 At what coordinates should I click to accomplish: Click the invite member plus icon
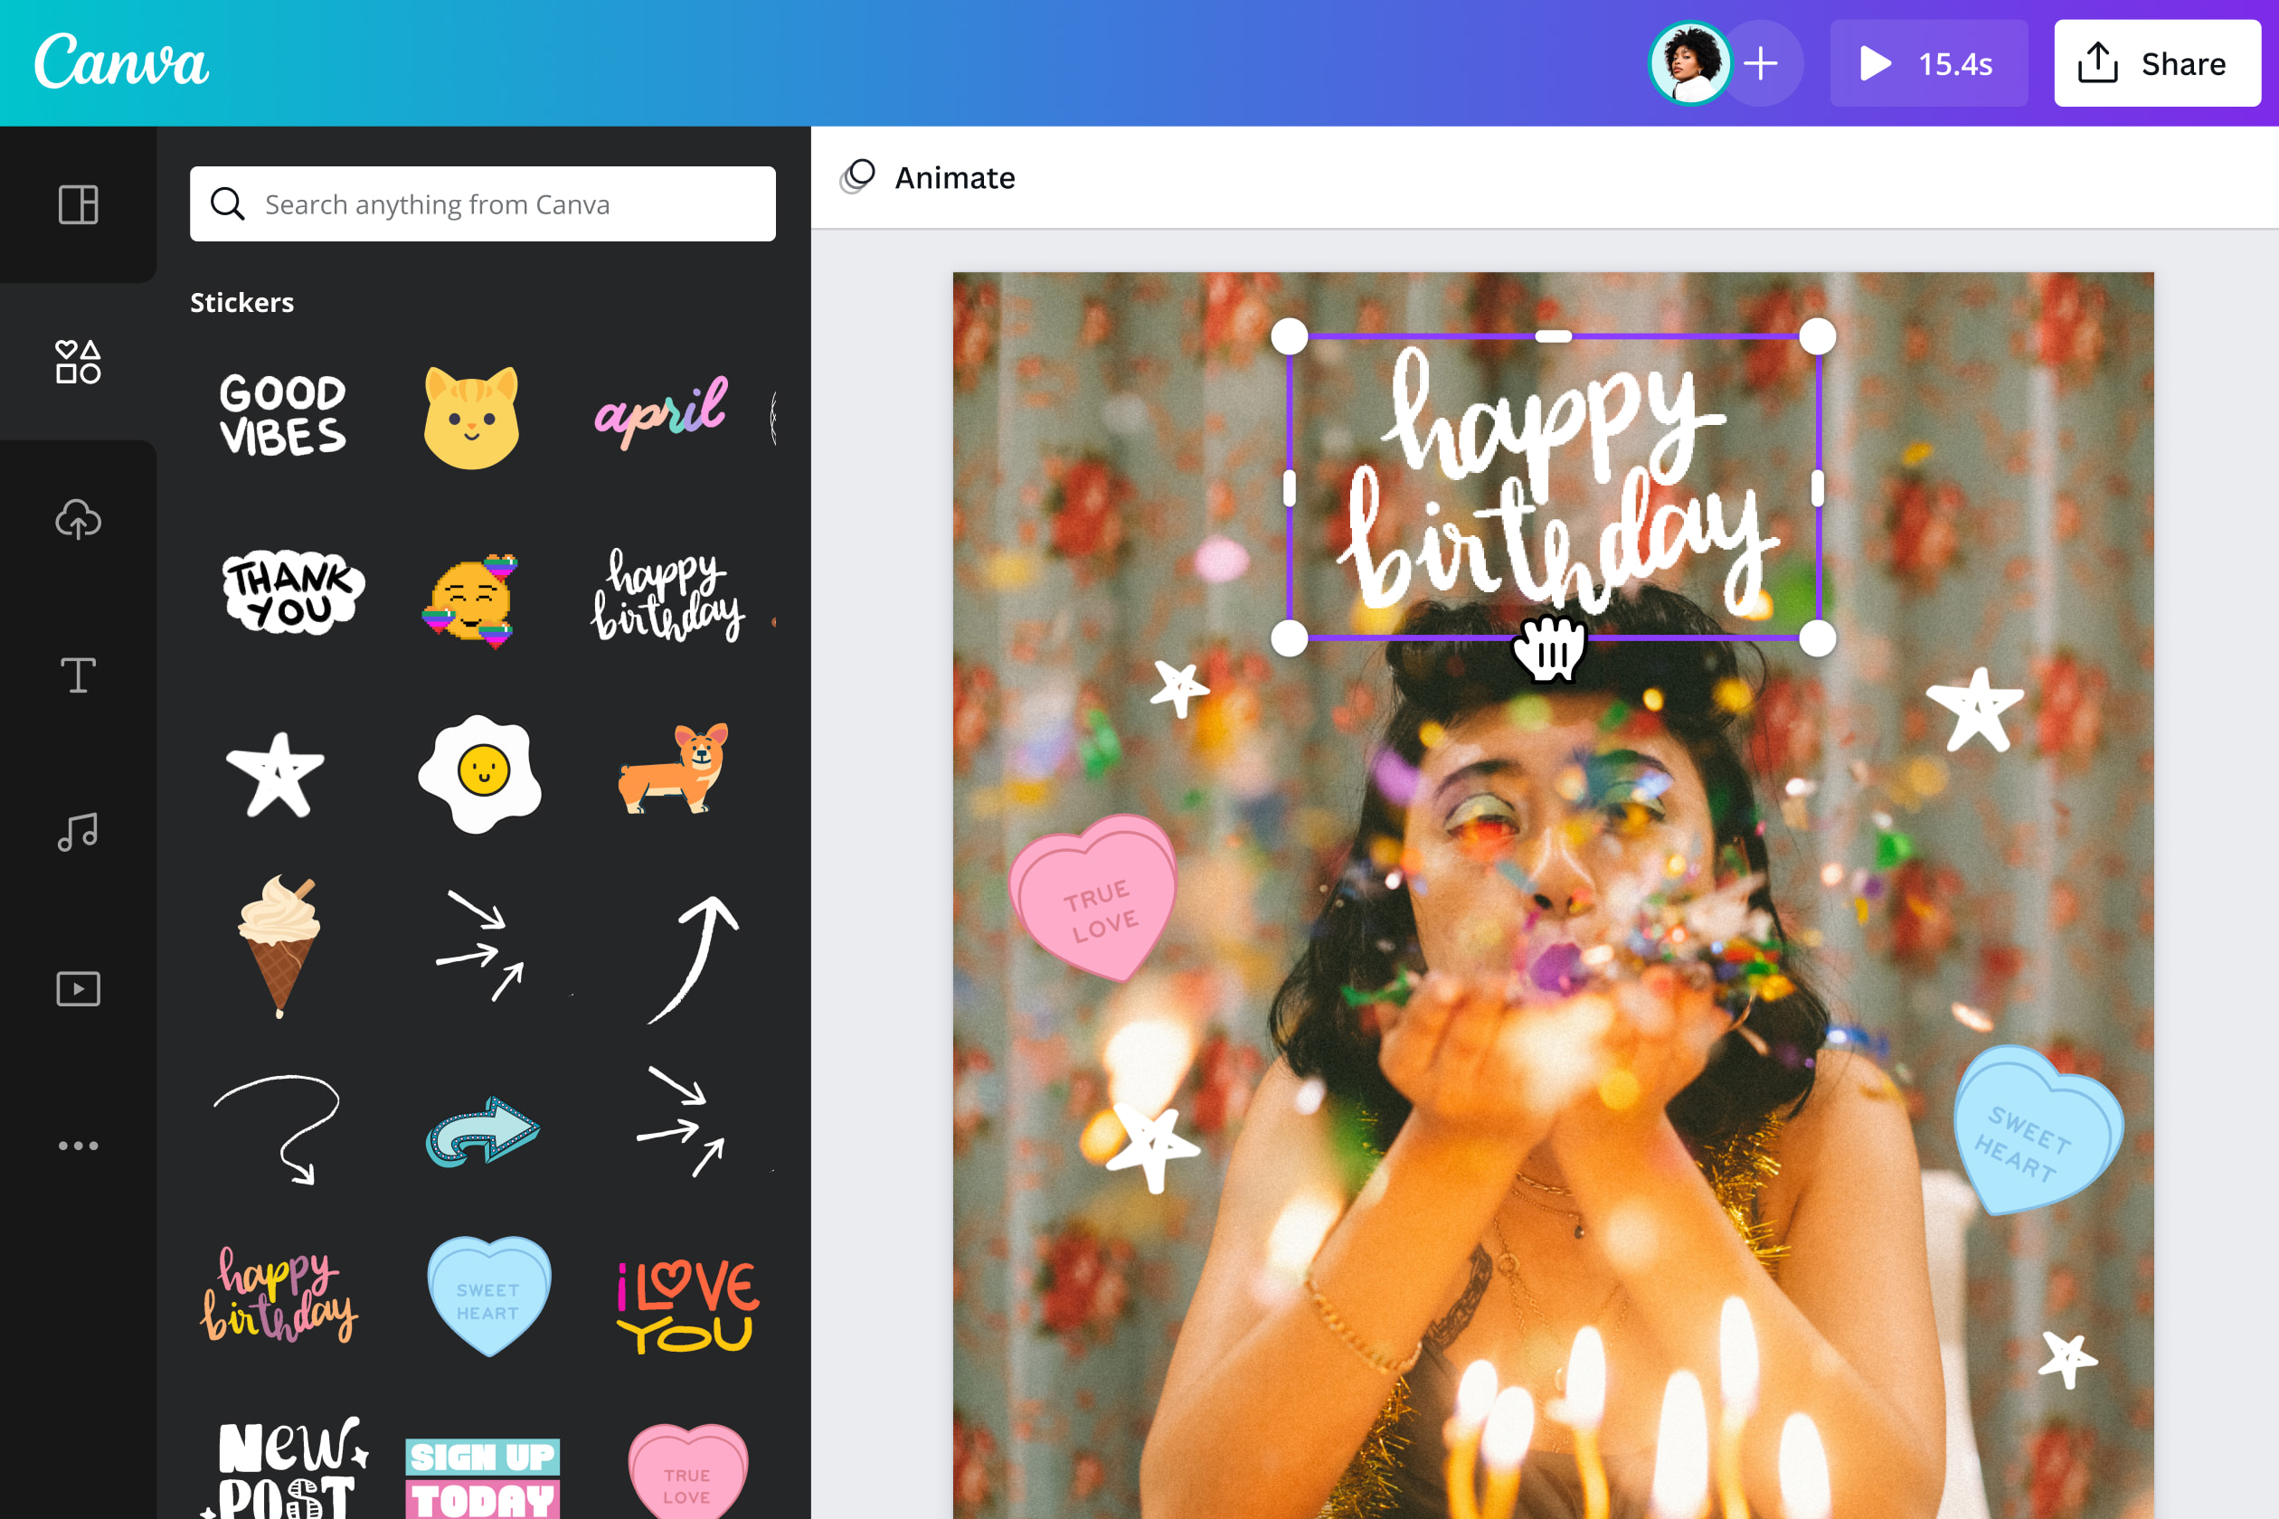1763,63
